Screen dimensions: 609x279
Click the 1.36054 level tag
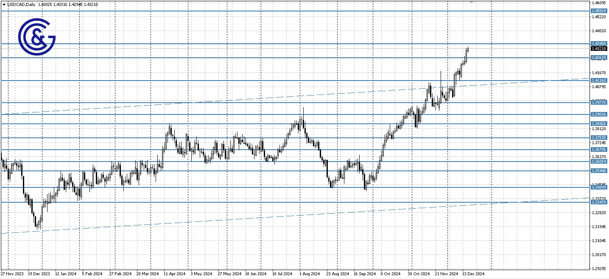(x=599, y=161)
